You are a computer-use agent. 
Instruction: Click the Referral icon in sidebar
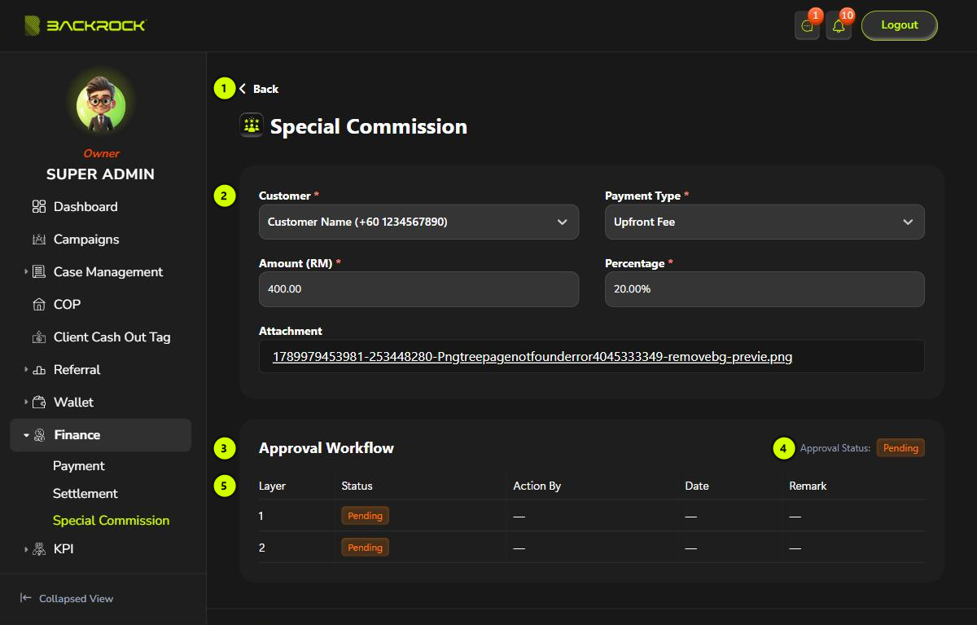tap(39, 370)
